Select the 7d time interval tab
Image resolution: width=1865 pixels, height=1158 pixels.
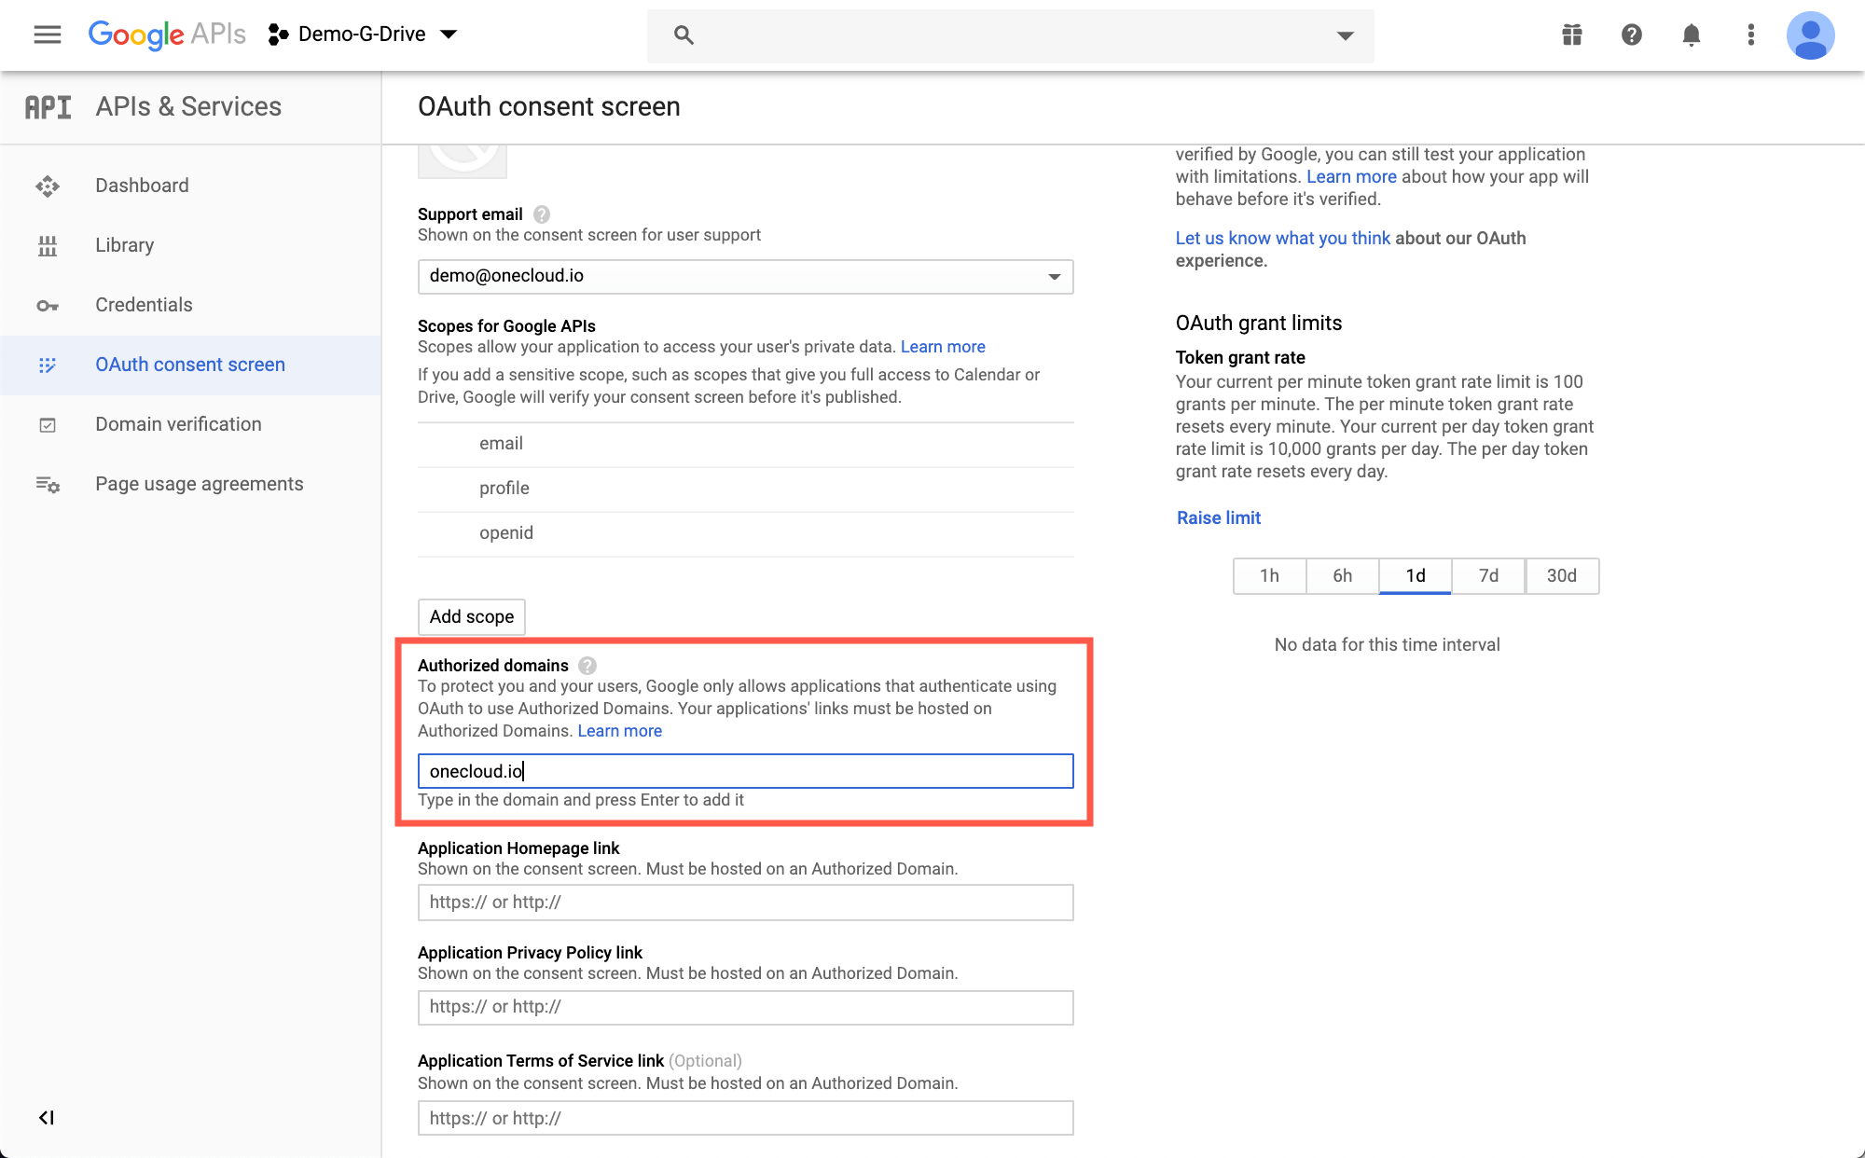pyautogui.click(x=1488, y=575)
